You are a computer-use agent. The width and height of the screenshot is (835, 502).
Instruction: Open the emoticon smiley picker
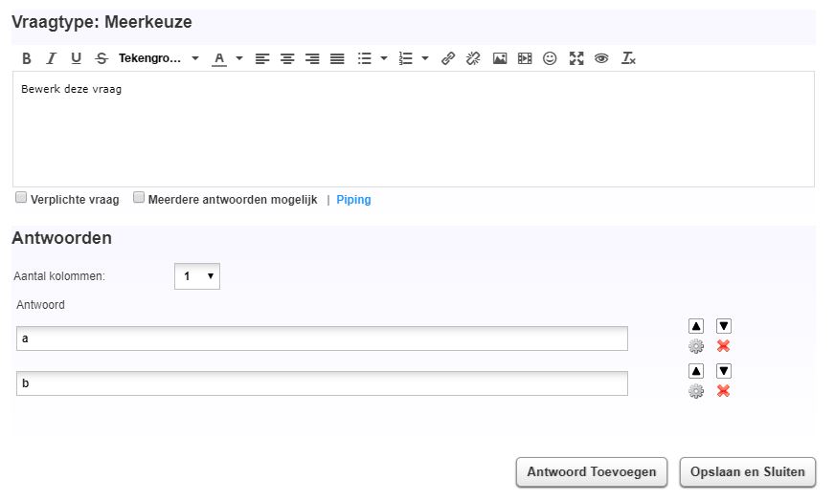[550, 58]
